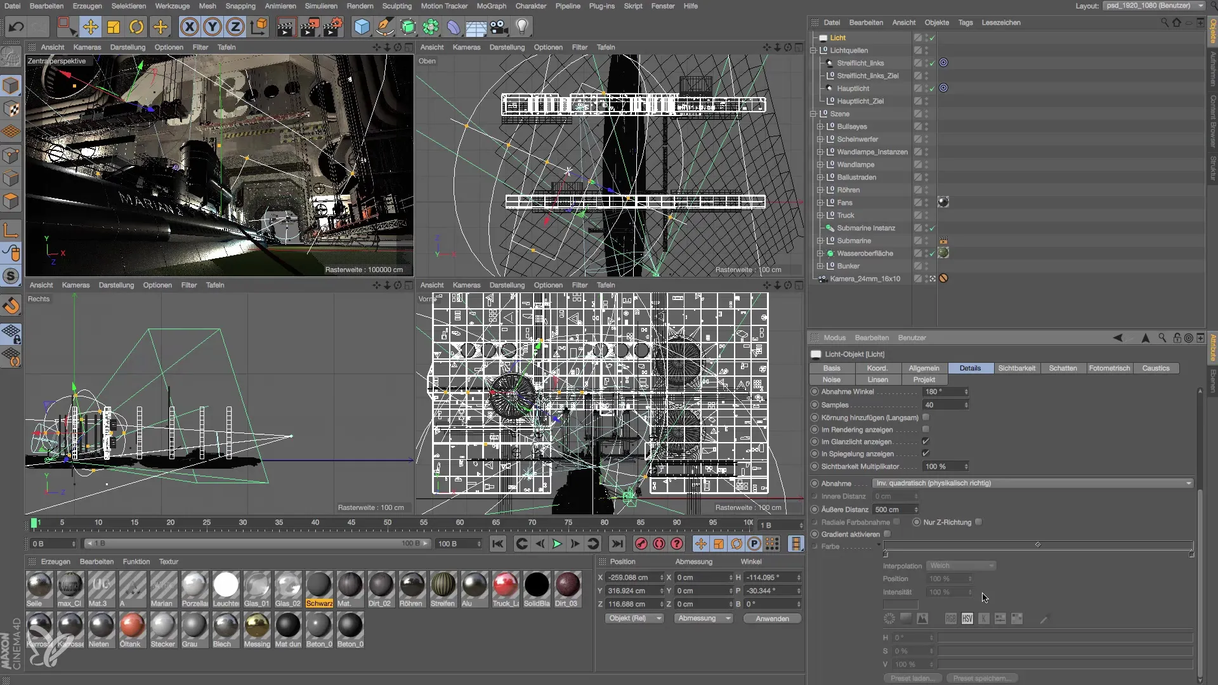
Task: Click the Farbe gradient bar
Action: click(1038, 545)
